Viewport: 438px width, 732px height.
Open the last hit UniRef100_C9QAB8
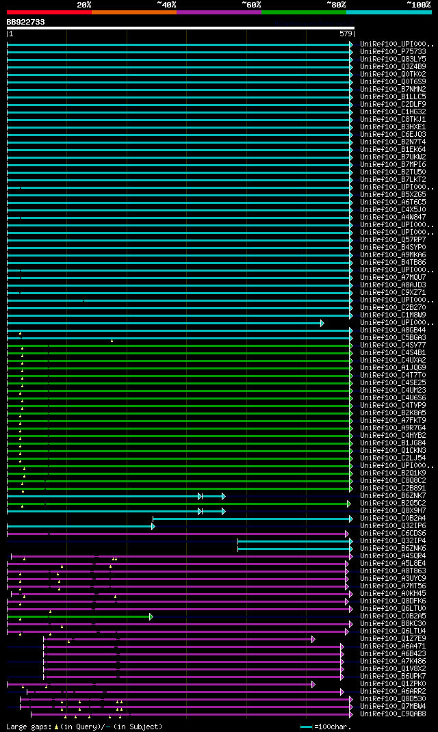pyautogui.click(x=393, y=714)
